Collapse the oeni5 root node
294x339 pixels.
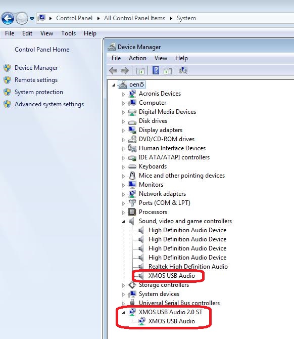point(114,85)
